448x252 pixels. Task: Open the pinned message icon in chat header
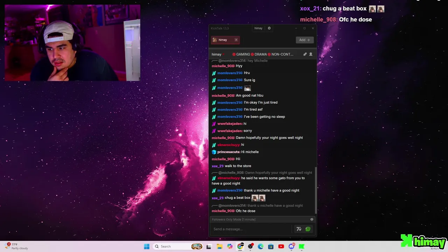coord(305,54)
